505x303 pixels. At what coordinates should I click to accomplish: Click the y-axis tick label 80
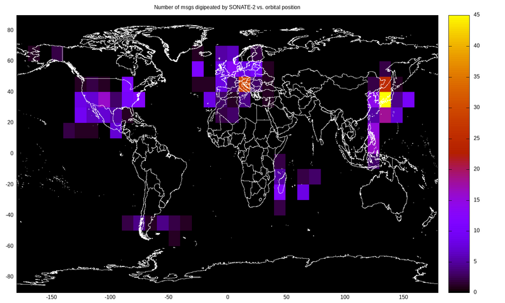point(11,30)
